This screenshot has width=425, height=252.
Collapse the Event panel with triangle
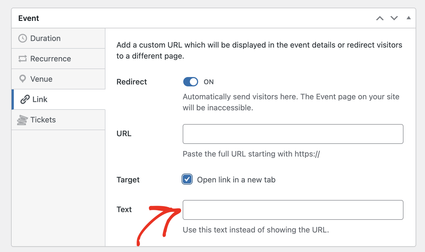(409, 18)
